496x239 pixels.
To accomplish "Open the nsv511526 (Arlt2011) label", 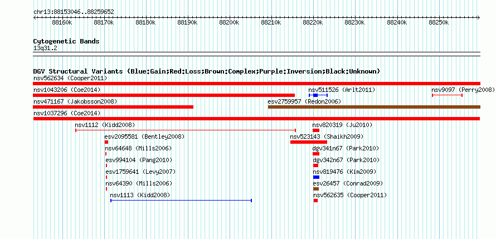I will tap(342, 90).
